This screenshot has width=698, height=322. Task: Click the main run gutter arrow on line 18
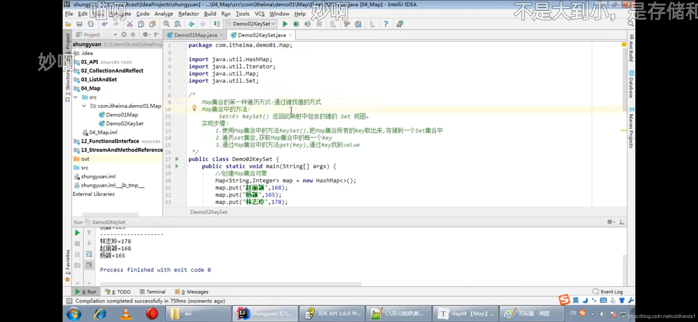click(x=177, y=166)
